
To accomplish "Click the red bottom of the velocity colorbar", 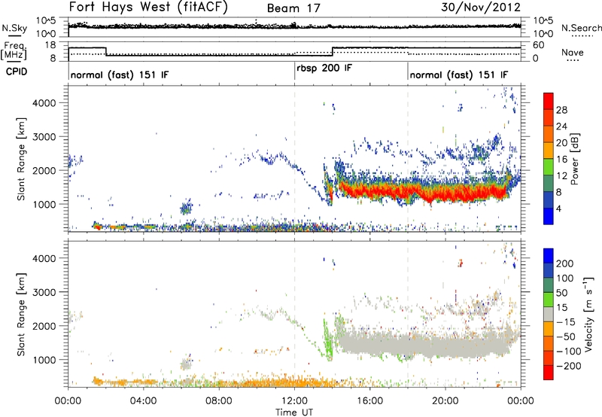I will pyautogui.click(x=549, y=373).
